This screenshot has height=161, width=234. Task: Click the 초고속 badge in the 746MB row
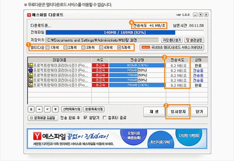[x=100, y=85]
